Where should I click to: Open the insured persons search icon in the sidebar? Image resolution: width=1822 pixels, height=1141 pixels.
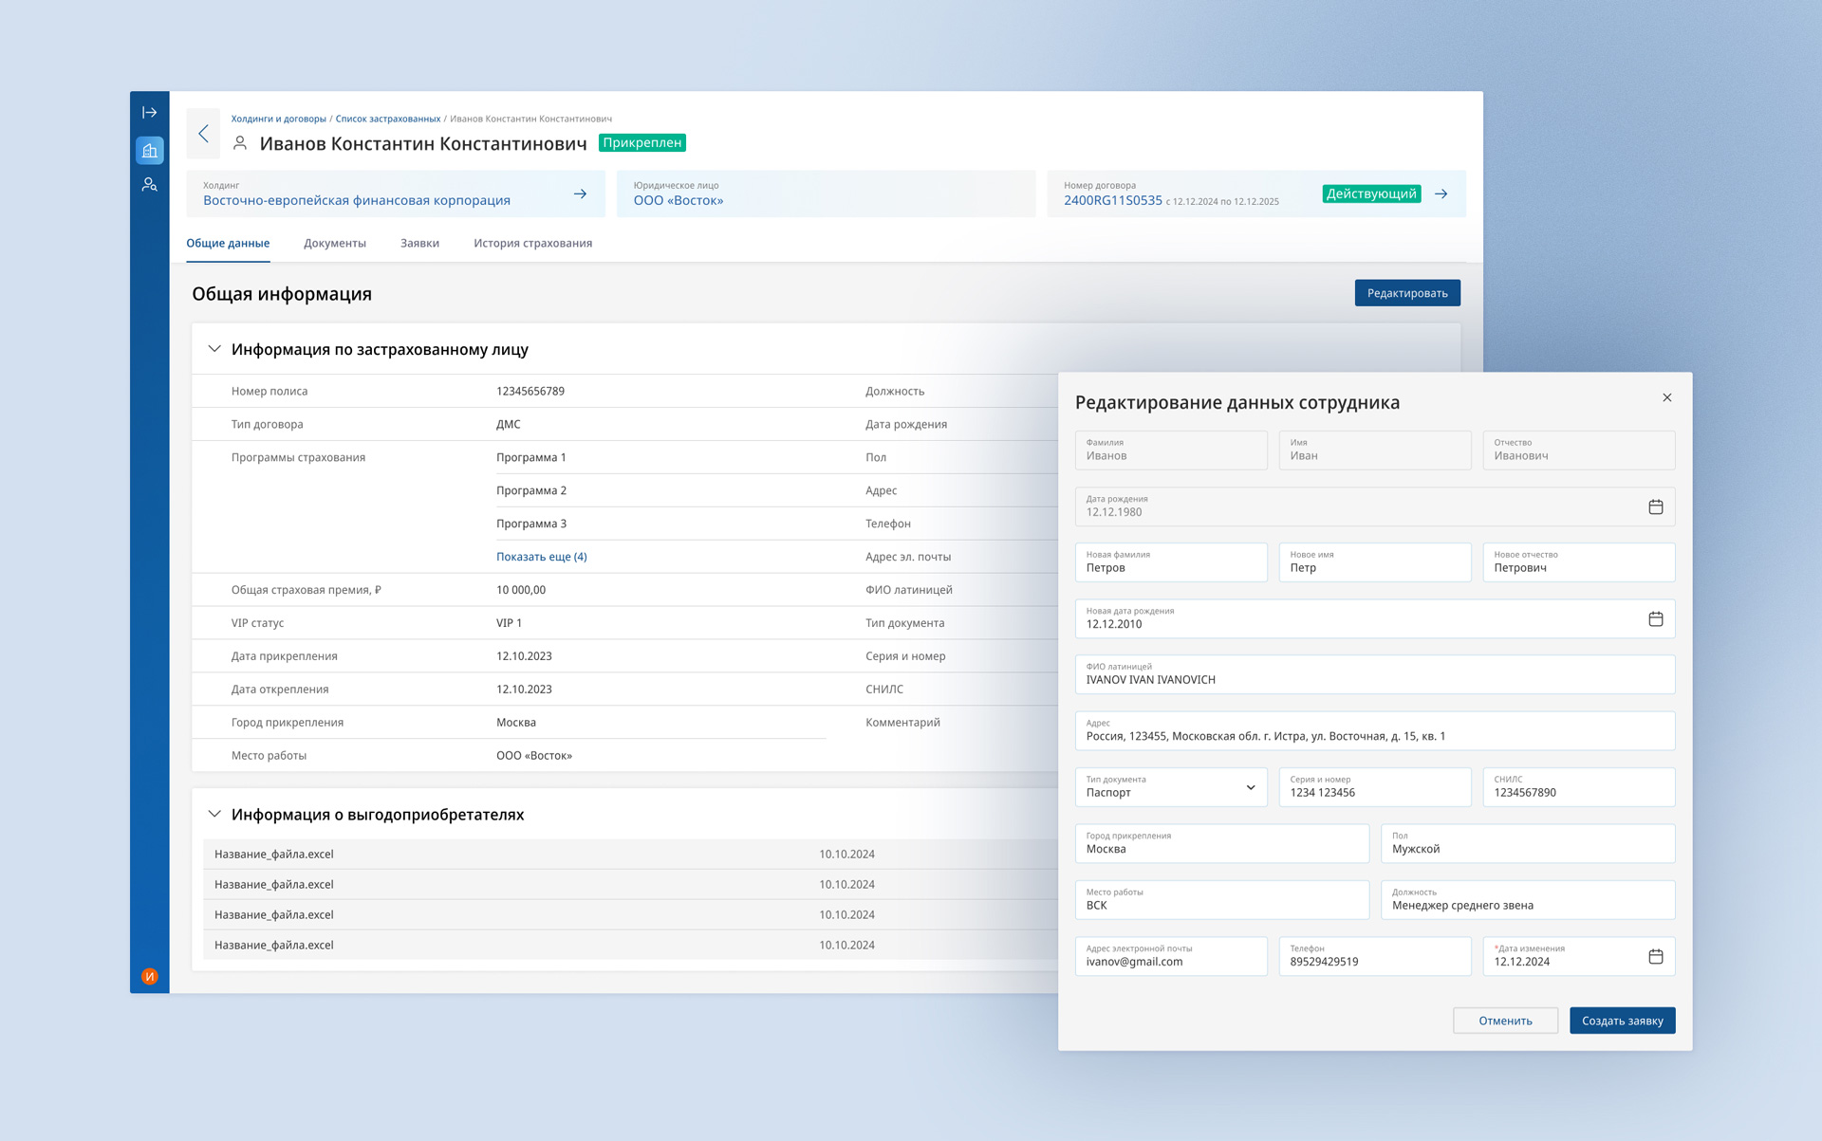150,185
